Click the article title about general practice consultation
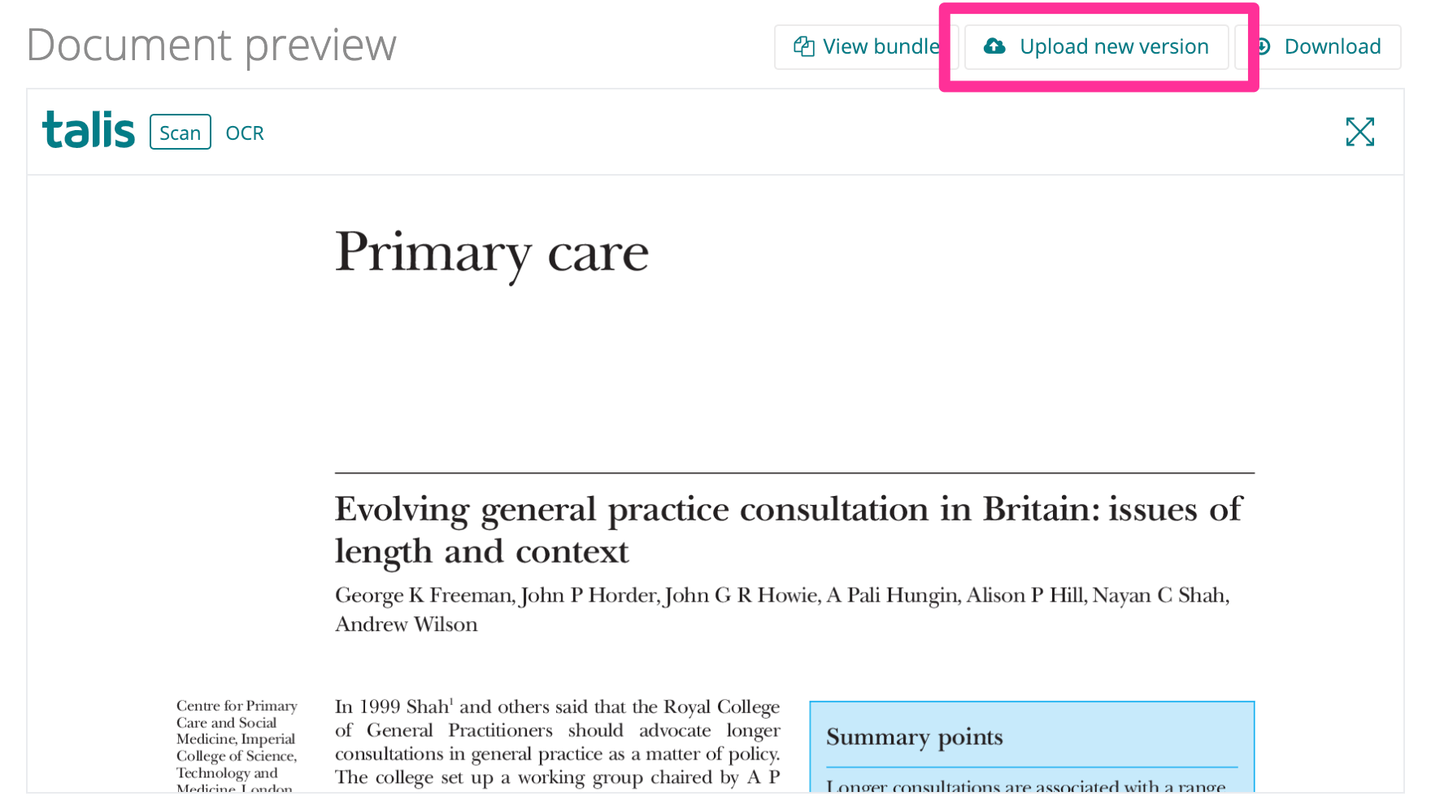This screenshot has height=805, width=1431. coord(787,529)
